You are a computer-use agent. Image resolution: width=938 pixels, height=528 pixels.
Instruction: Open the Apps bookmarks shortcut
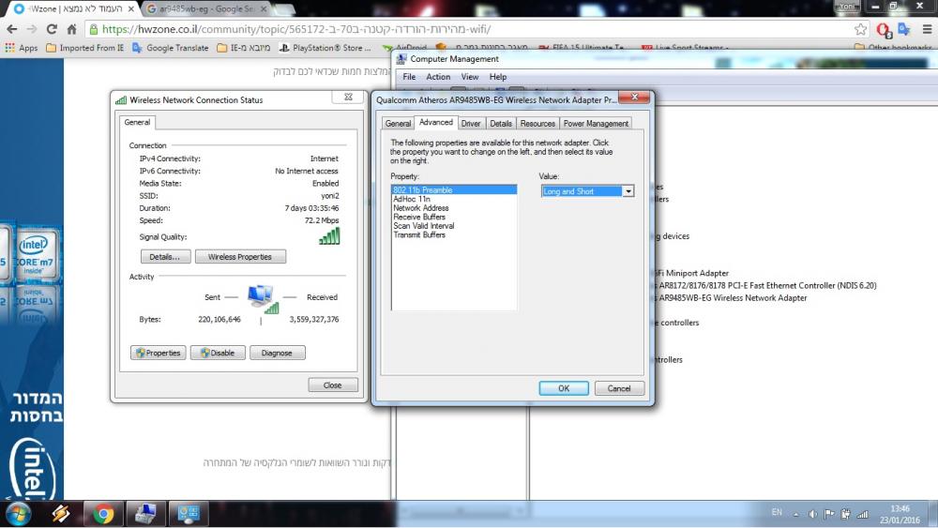point(21,48)
